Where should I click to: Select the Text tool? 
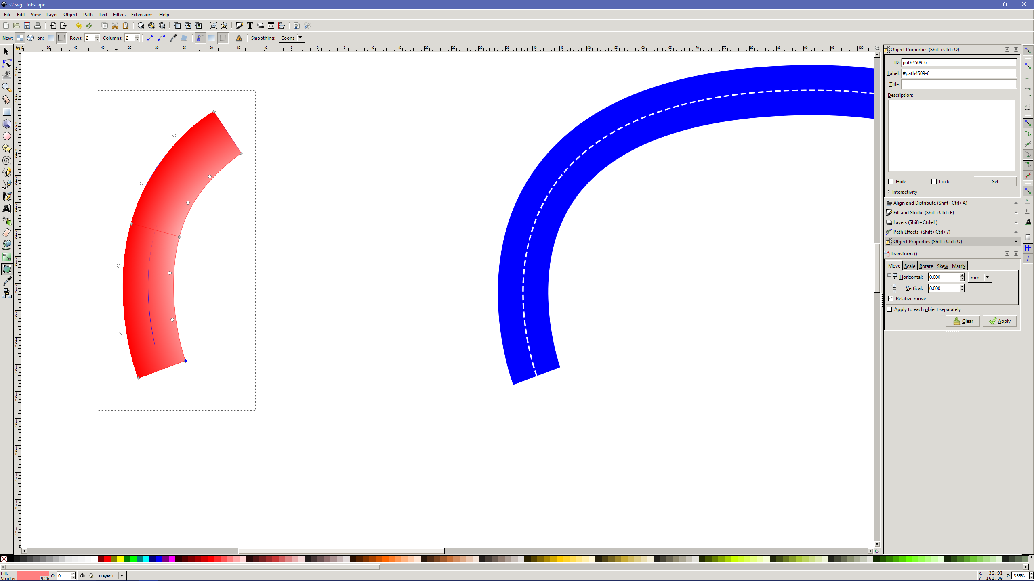pos(6,209)
